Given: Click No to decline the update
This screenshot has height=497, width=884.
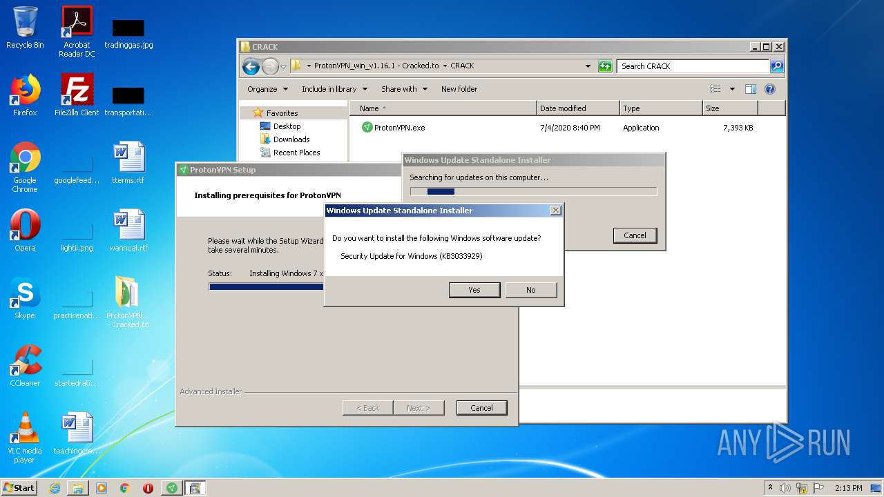Looking at the screenshot, I should 531,290.
